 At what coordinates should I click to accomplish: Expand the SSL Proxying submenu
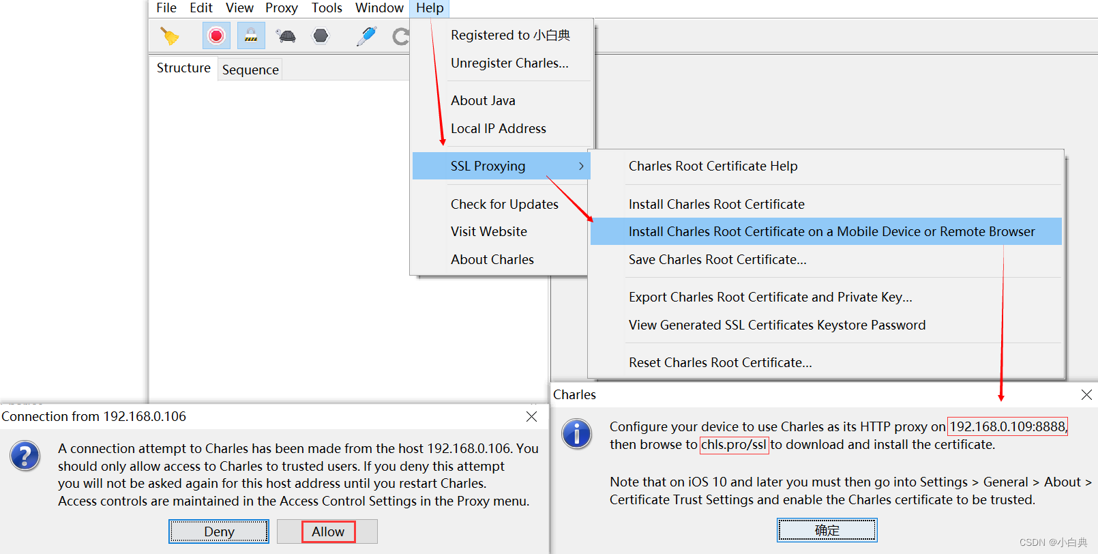pos(501,166)
